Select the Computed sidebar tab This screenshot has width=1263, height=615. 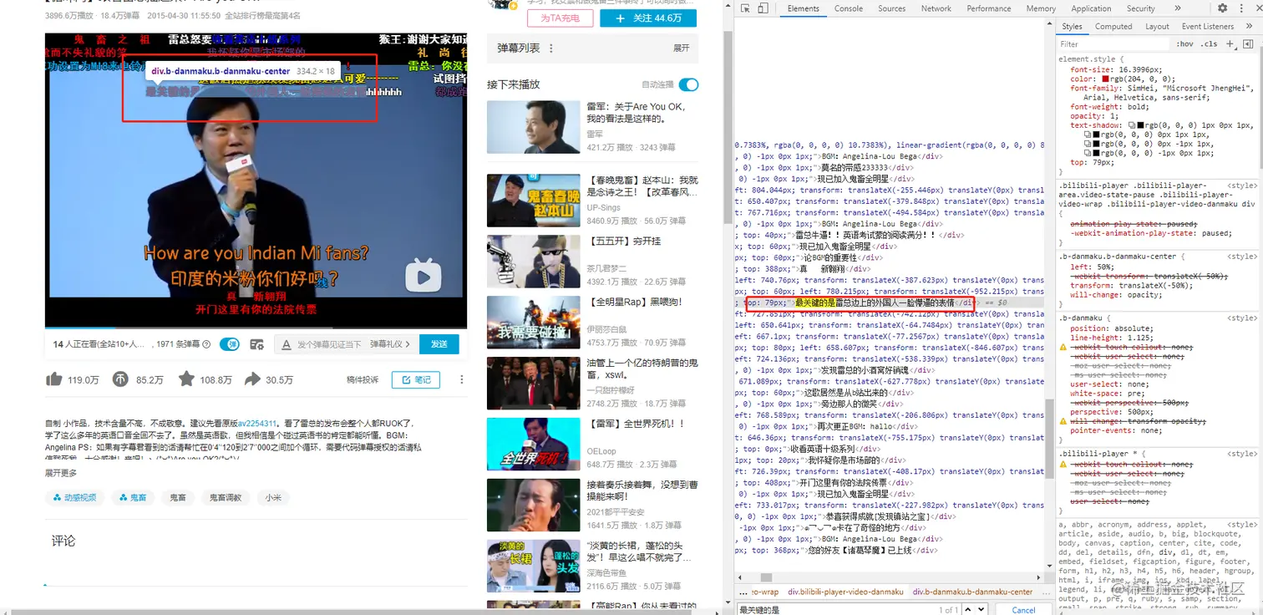pyautogui.click(x=1113, y=26)
